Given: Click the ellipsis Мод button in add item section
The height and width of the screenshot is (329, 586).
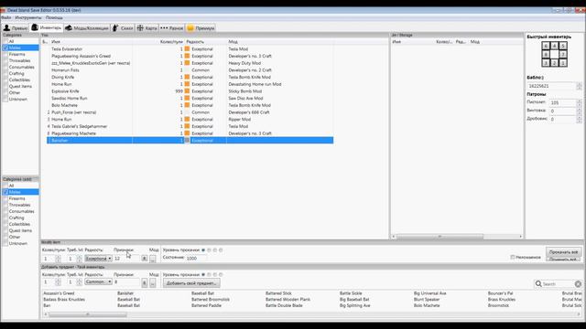Looking at the screenshot, I should coord(153,283).
